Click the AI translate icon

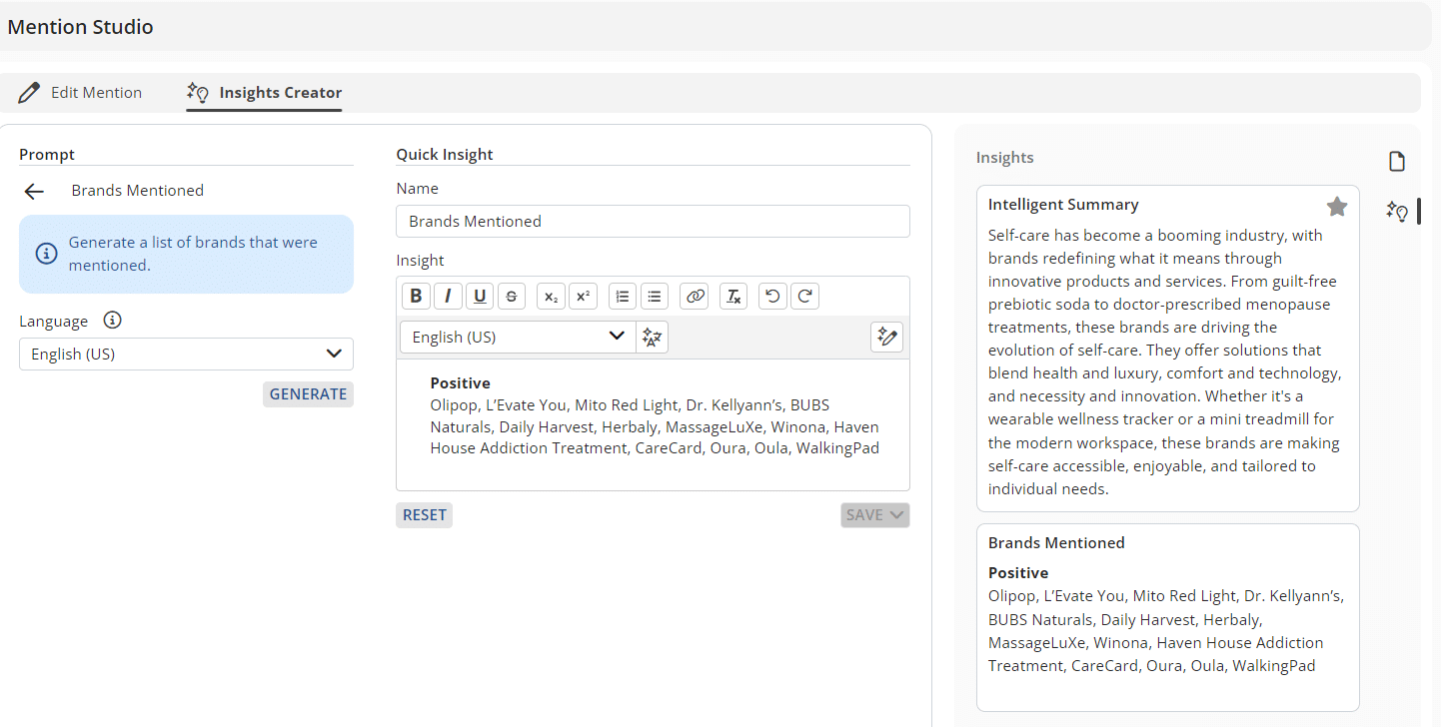pos(653,338)
